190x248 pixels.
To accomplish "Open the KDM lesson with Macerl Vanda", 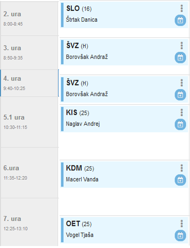I will coord(124,175).
